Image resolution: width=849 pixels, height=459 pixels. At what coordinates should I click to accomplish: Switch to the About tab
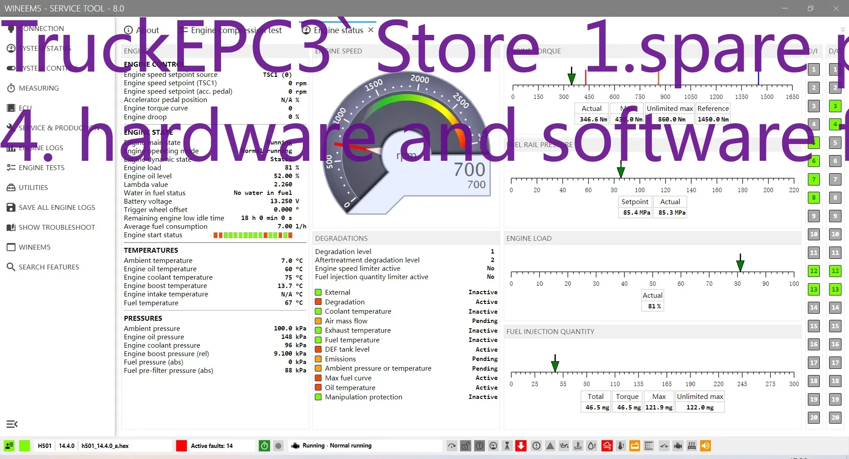[x=148, y=30]
